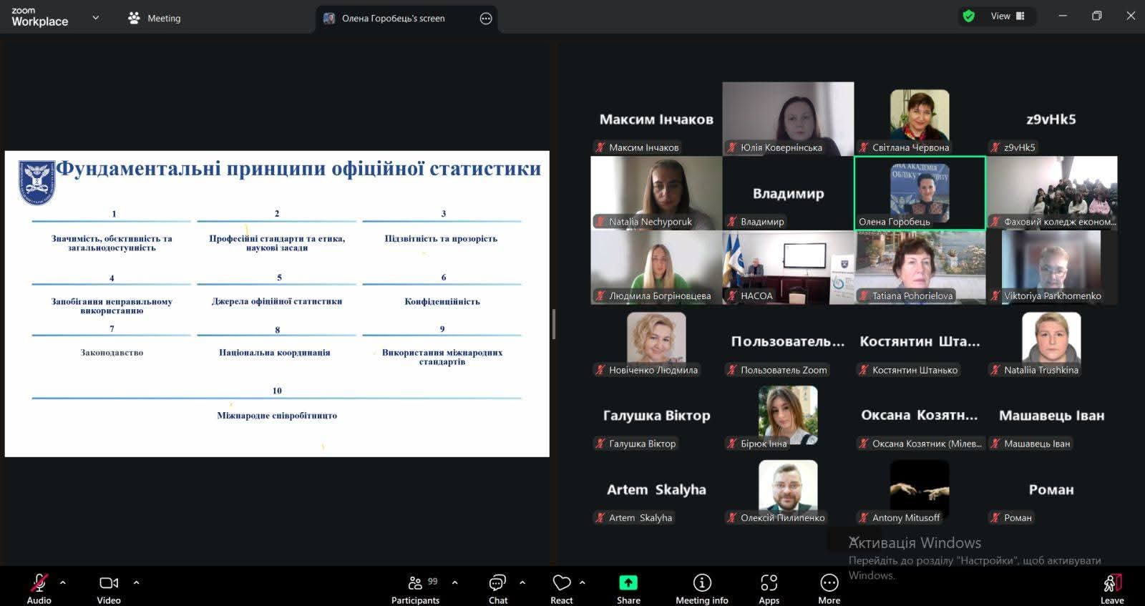Open the Chat panel
The image size is (1145, 606).
pos(497,589)
